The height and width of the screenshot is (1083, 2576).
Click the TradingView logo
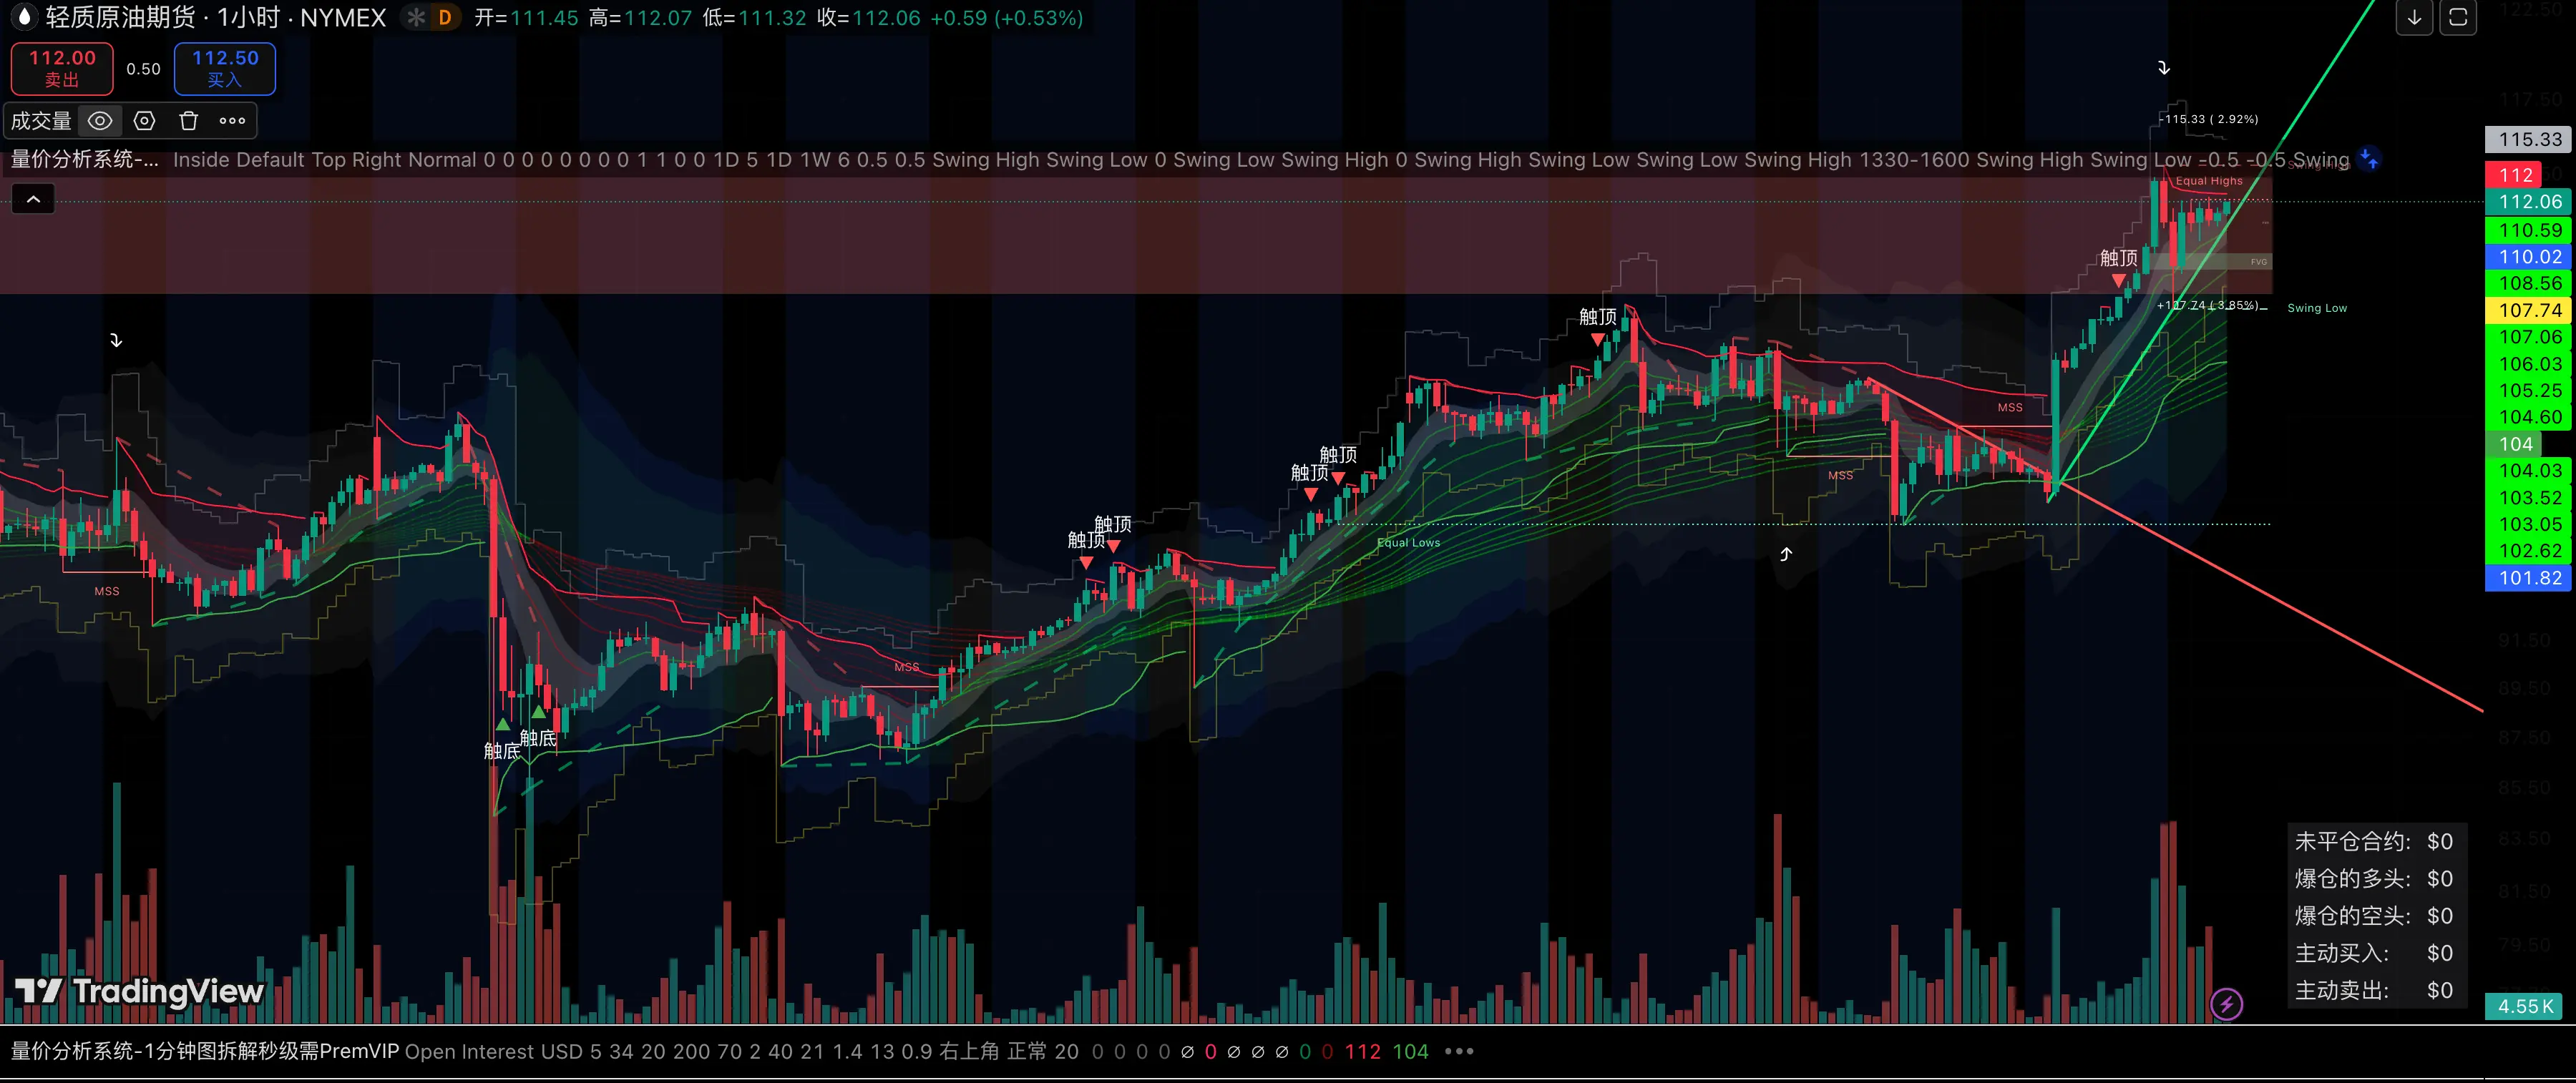[140, 990]
